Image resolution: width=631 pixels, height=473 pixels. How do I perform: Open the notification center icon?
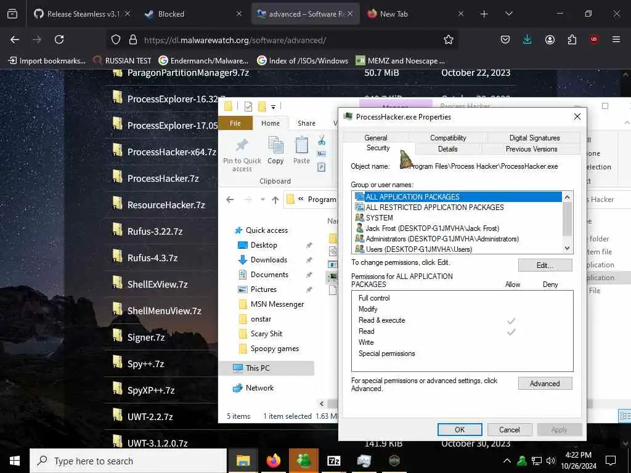tap(611, 461)
